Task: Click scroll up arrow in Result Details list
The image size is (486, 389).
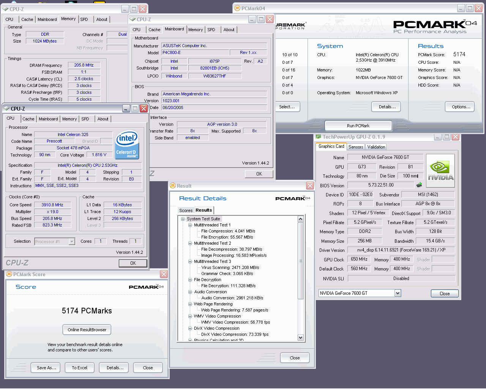Action: [x=300, y=219]
